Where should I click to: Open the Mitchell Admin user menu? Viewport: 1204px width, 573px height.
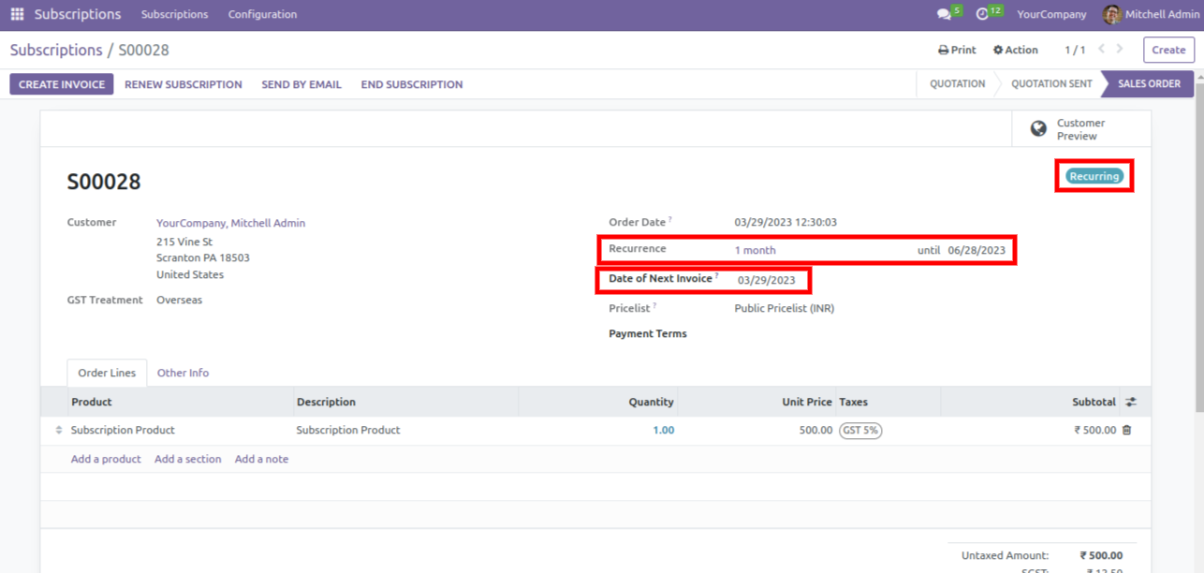1151,14
